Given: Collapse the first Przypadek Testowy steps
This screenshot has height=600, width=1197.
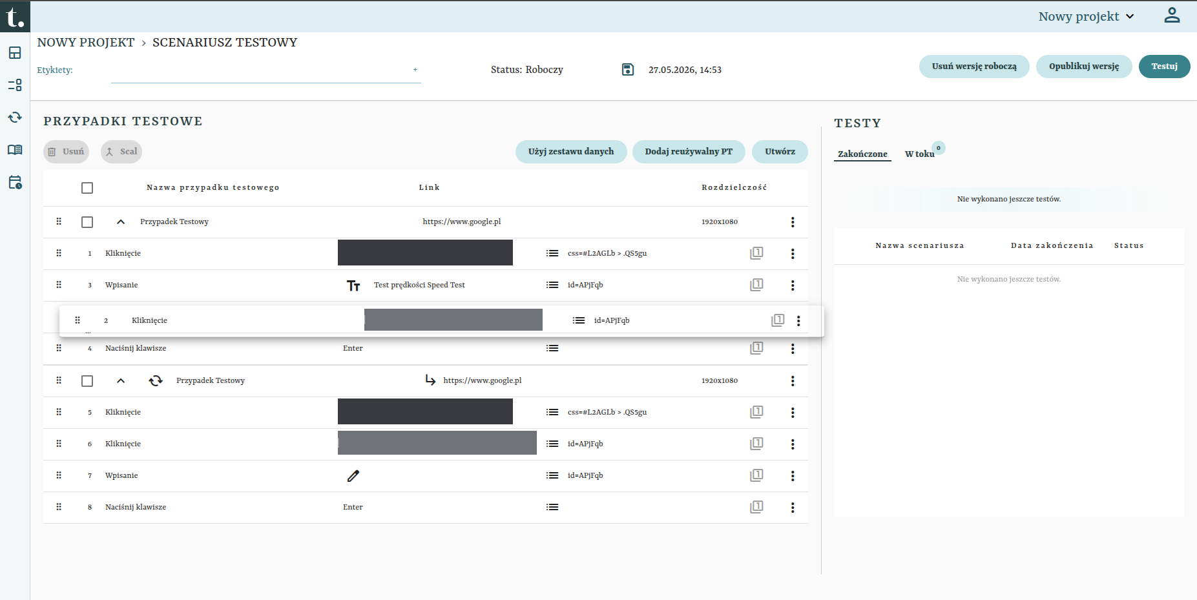Looking at the screenshot, I should pyautogui.click(x=121, y=222).
